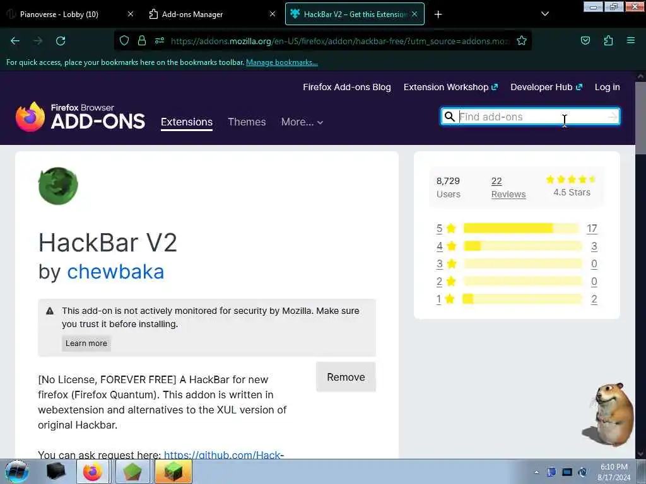Filter reviews by 2 star rating
The width and height of the screenshot is (646, 484).
point(446,282)
